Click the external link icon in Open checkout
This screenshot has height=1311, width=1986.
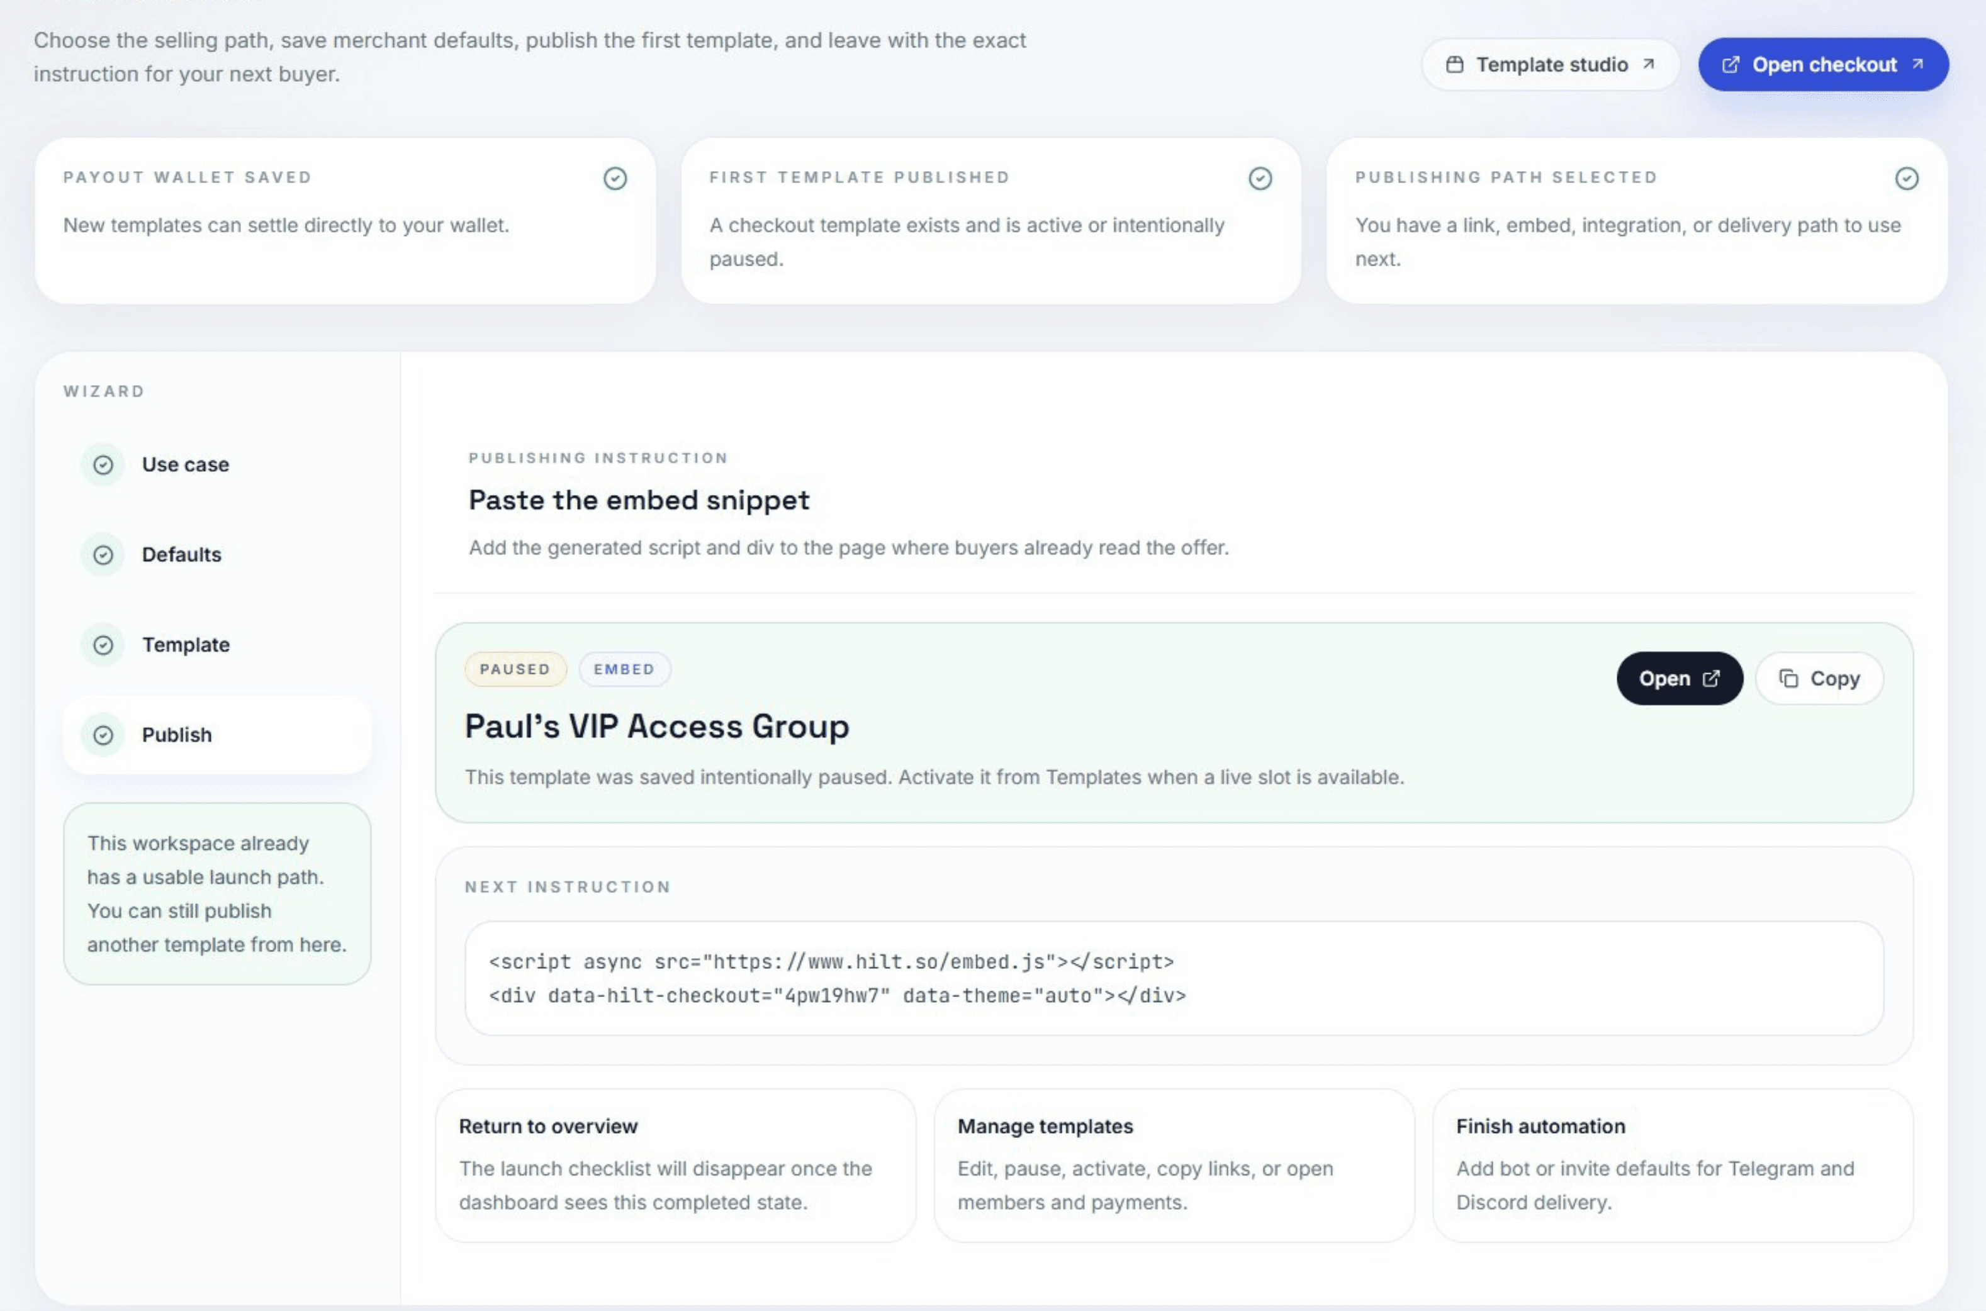[1731, 64]
